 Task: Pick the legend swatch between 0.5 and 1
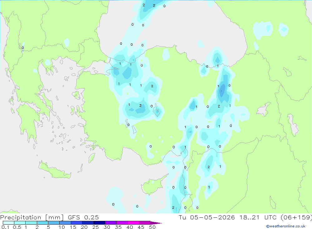[20, 223]
